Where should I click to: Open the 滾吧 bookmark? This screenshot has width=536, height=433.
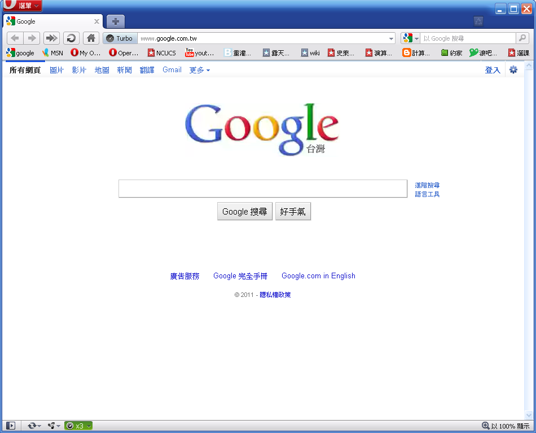pos(483,53)
